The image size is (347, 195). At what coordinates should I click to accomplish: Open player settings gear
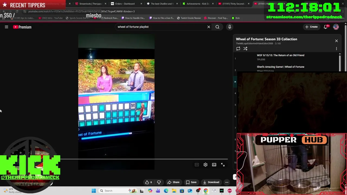click(x=205, y=165)
